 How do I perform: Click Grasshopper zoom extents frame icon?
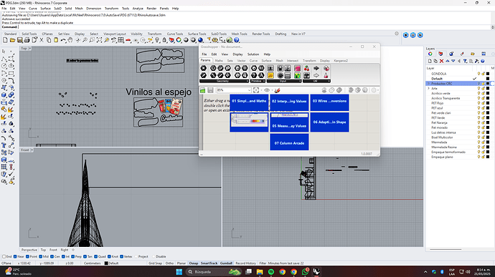pyautogui.click(x=256, y=90)
